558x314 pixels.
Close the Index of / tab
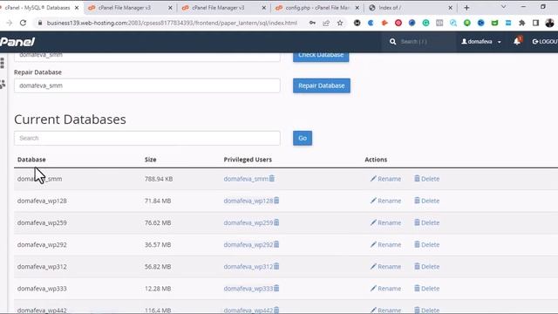450,8
